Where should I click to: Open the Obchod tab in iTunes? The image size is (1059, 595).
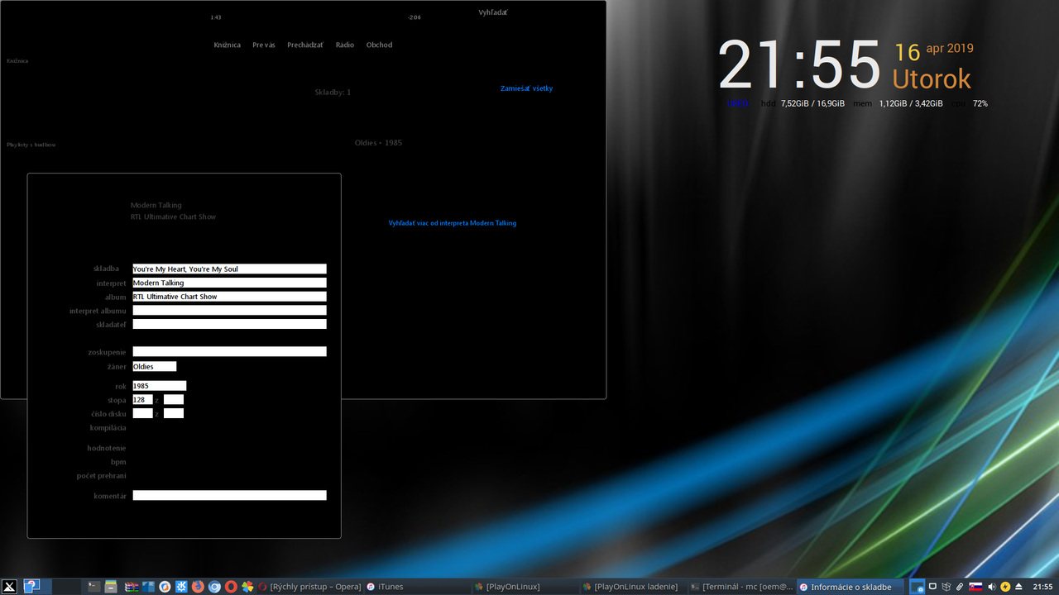pyautogui.click(x=379, y=45)
